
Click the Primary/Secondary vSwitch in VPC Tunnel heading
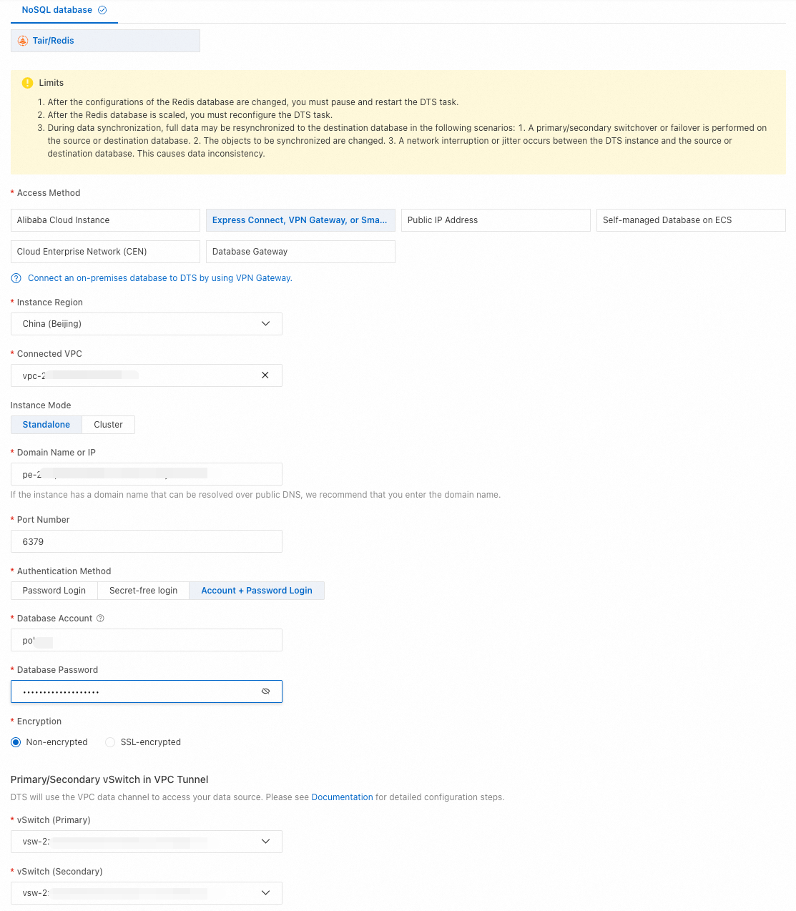(109, 779)
